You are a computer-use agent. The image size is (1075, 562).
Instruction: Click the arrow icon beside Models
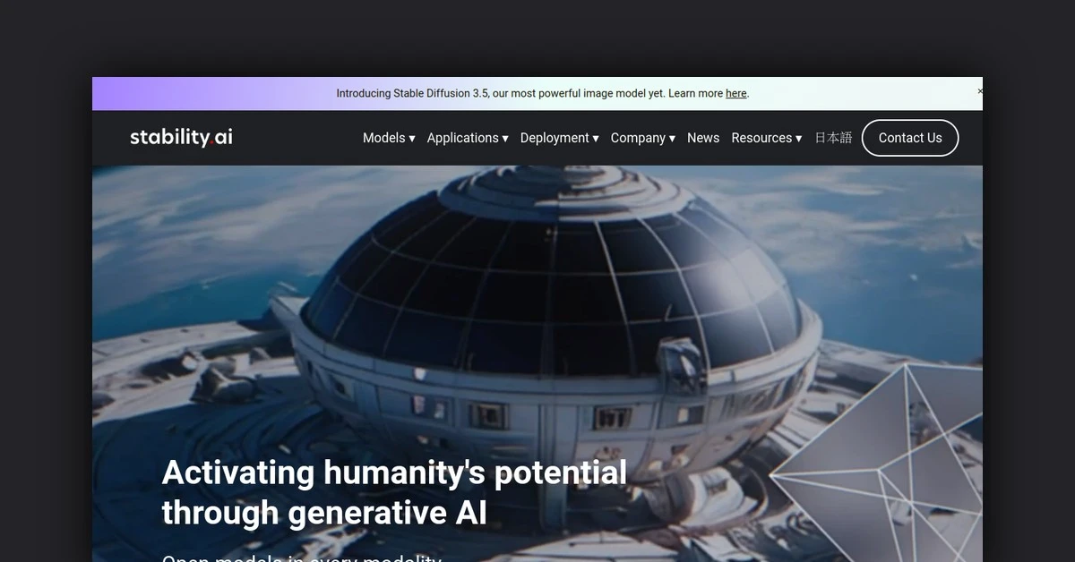pos(412,139)
